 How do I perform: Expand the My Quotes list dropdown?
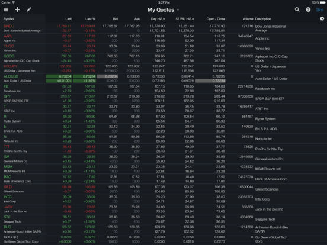(x=163, y=10)
